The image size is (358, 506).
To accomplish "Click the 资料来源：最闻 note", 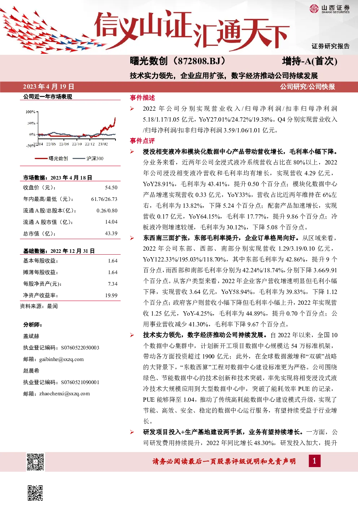I will point(39,306).
